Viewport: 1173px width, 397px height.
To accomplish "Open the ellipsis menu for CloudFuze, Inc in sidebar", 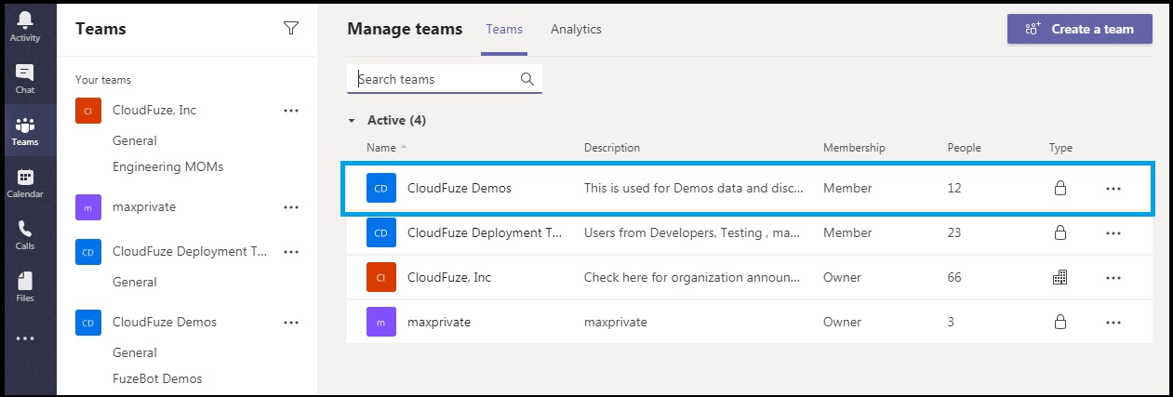I will coord(291,111).
